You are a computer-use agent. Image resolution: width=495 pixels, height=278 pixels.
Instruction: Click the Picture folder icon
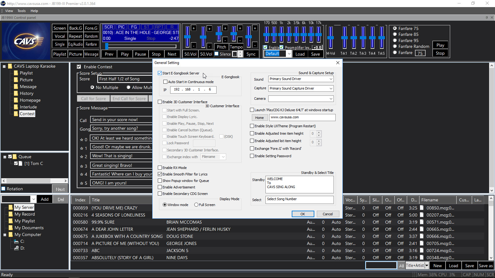(x=16, y=80)
